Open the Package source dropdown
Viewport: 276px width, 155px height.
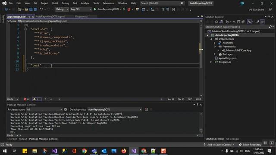point(44,109)
